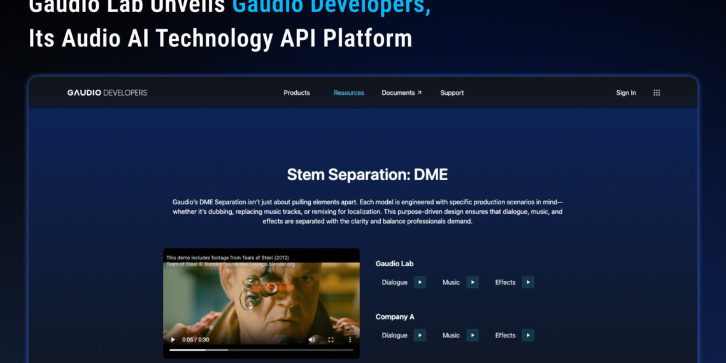Click the Stem Separation: DME heading
Image resolution: width=726 pixels, height=363 pixels.
[367, 174]
